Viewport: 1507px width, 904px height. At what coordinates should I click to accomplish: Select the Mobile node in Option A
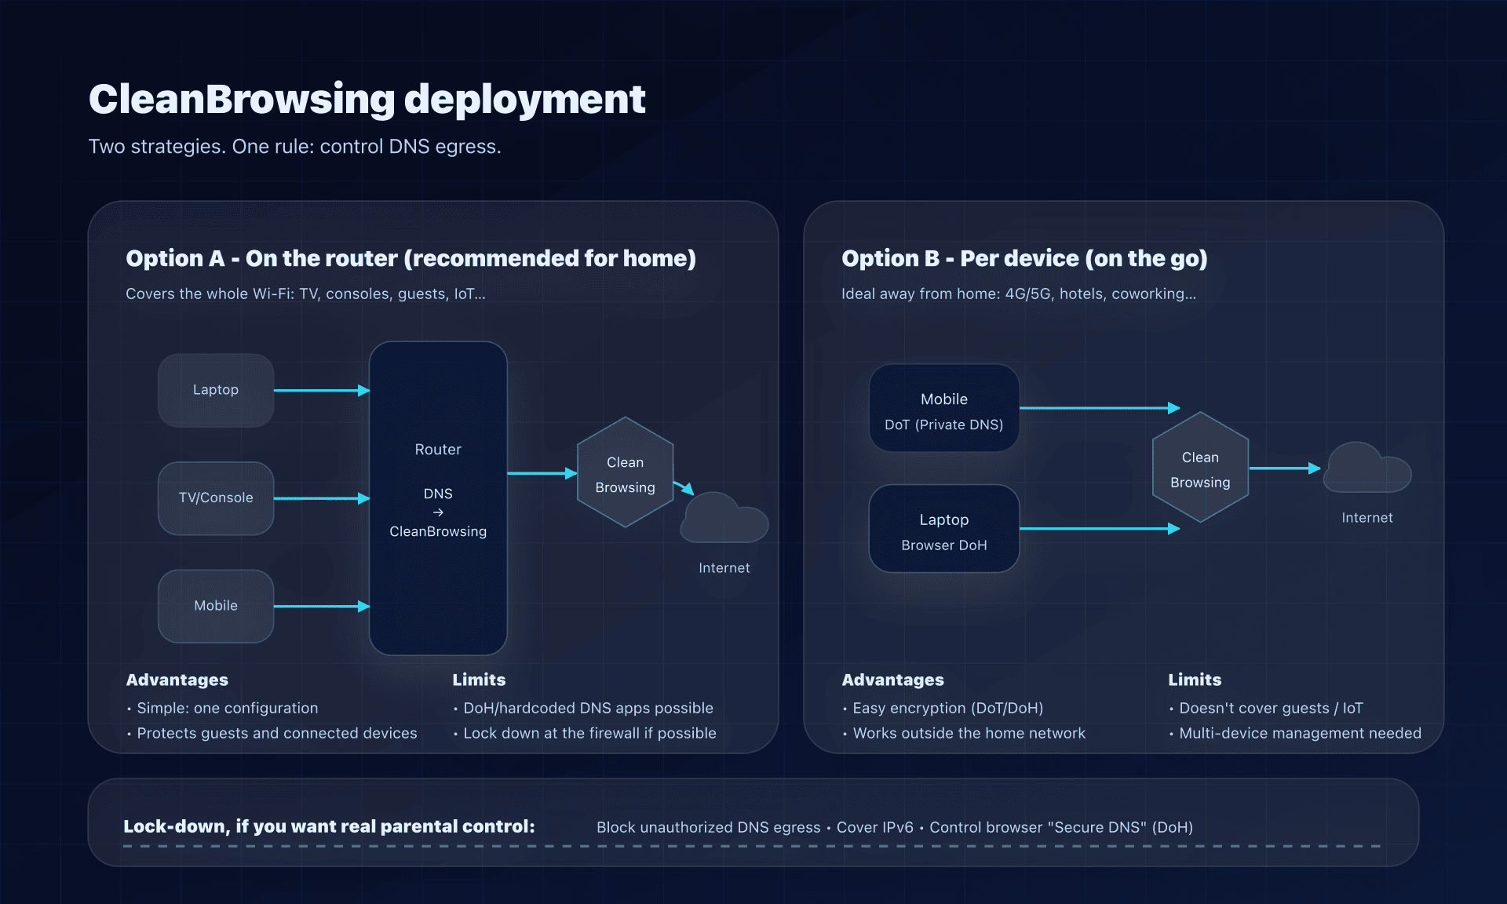pyautogui.click(x=215, y=606)
